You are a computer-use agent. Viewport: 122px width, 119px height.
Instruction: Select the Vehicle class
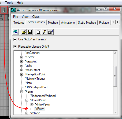(35, 113)
